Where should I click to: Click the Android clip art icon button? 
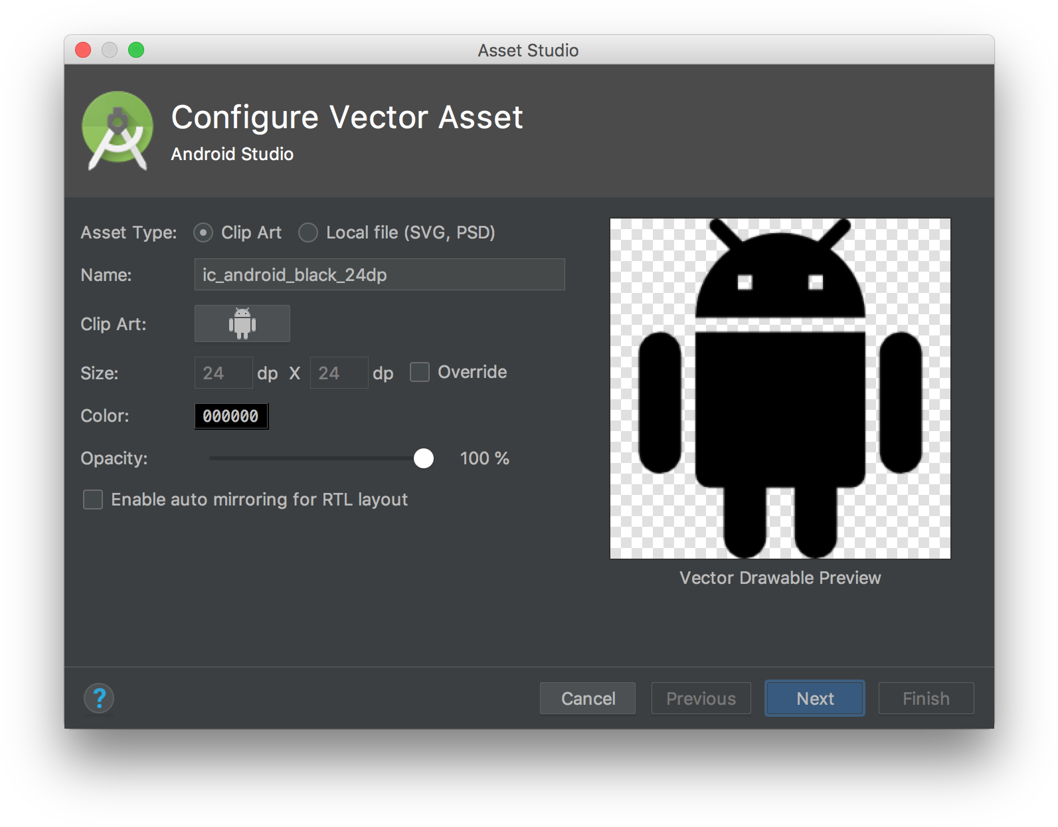coord(242,323)
